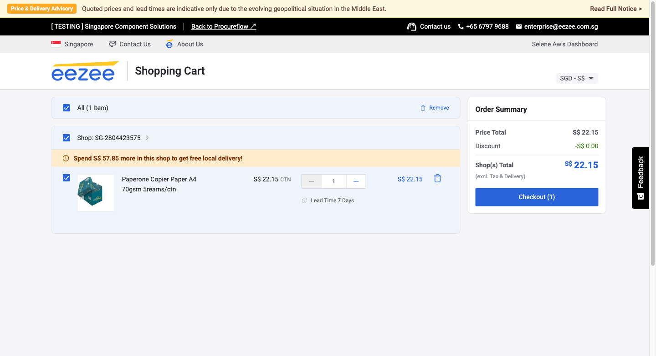Click the Singapore flag icon
The width and height of the screenshot is (656, 356).
coord(56,44)
